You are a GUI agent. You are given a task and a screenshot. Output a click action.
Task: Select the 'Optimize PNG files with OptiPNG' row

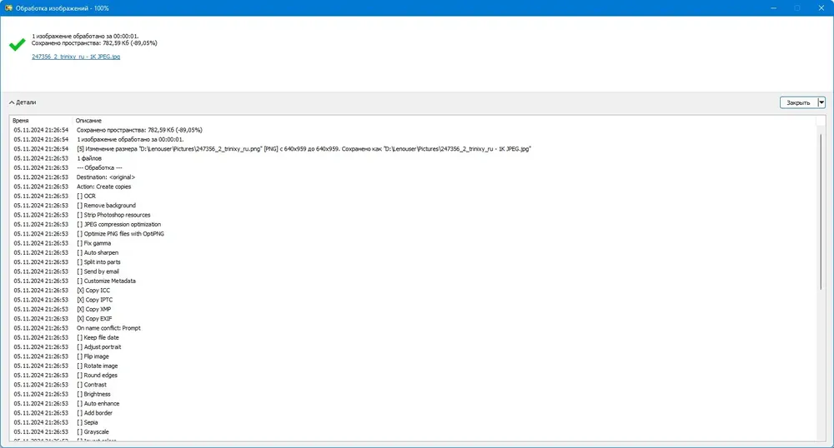pyautogui.click(x=413, y=233)
